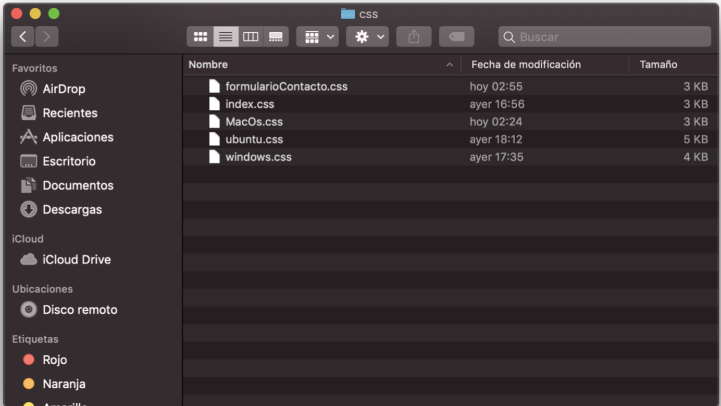Open Disco remoto under Ubicaciones

pyautogui.click(x=79, y=309)
